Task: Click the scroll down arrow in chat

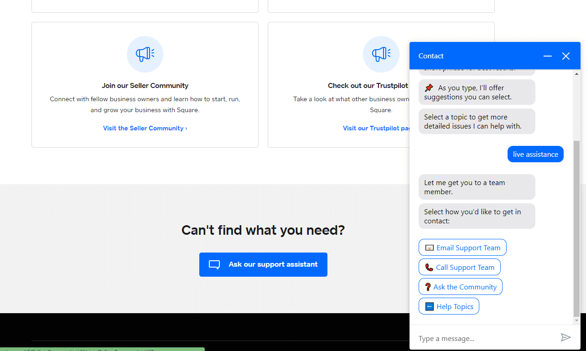Action: (x=576, y=321)
